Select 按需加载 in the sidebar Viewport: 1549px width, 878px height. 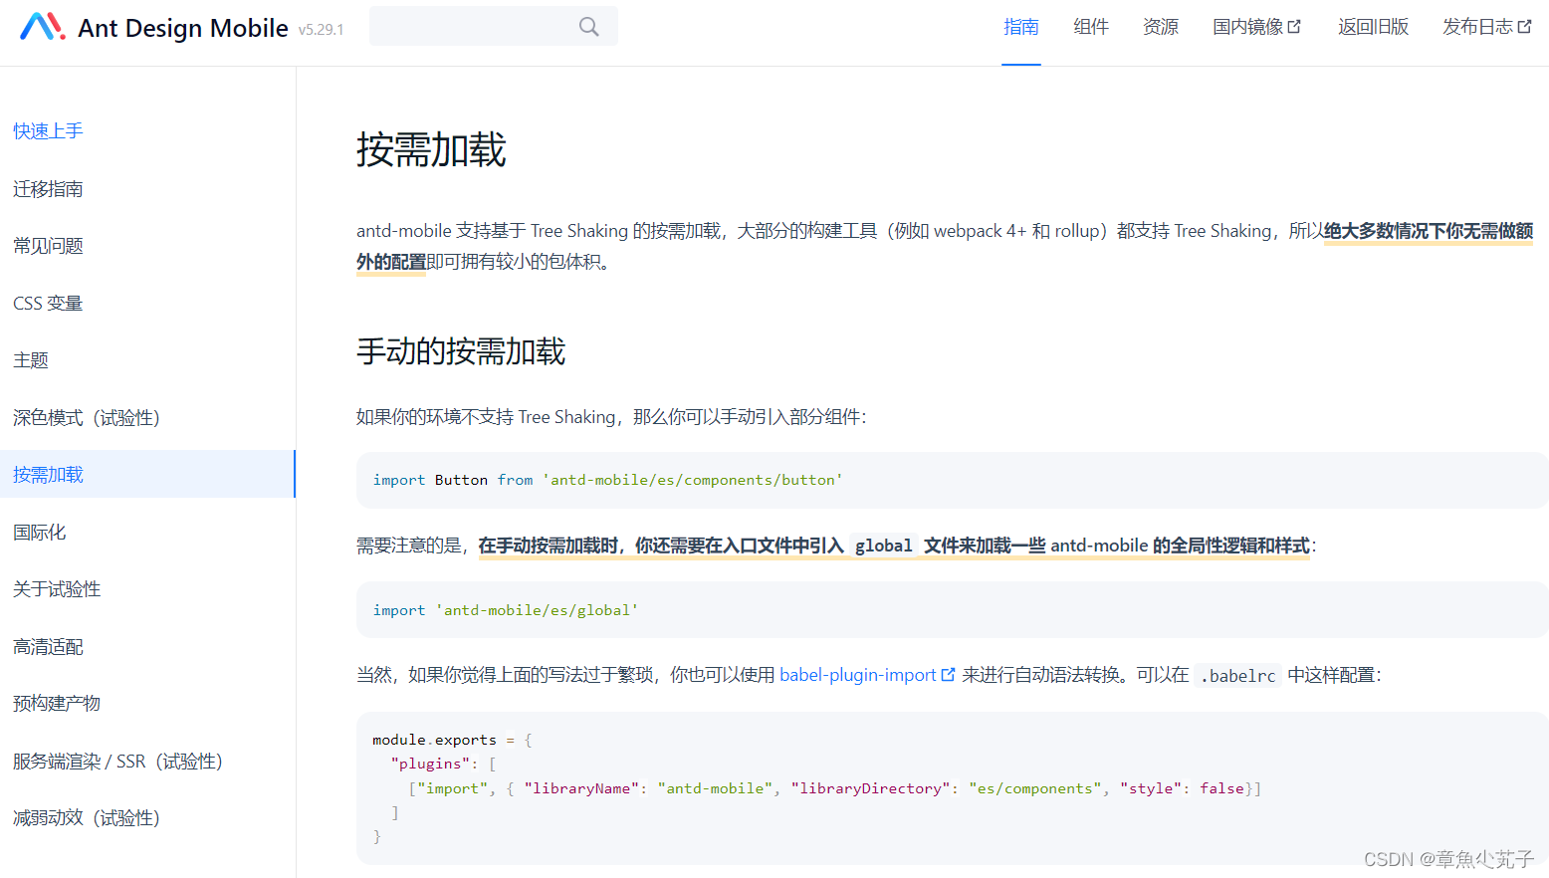tap(147, 474)
